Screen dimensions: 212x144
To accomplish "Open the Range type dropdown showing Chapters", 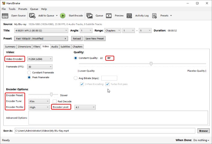I will click(113, 30).
